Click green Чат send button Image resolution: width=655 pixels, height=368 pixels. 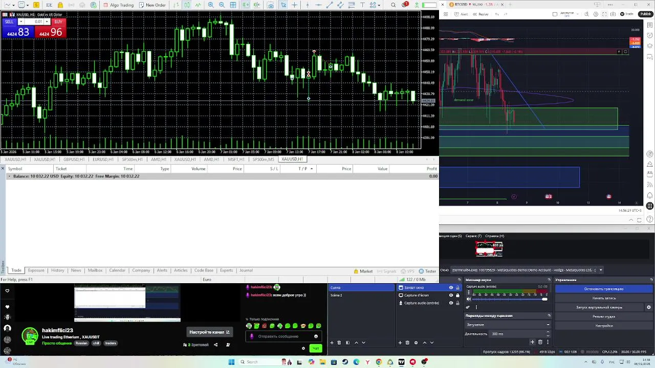click(316, 349)
